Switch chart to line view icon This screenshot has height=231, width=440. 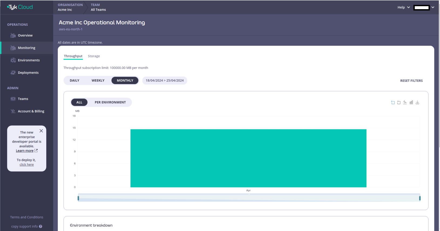tap(405, 102)
